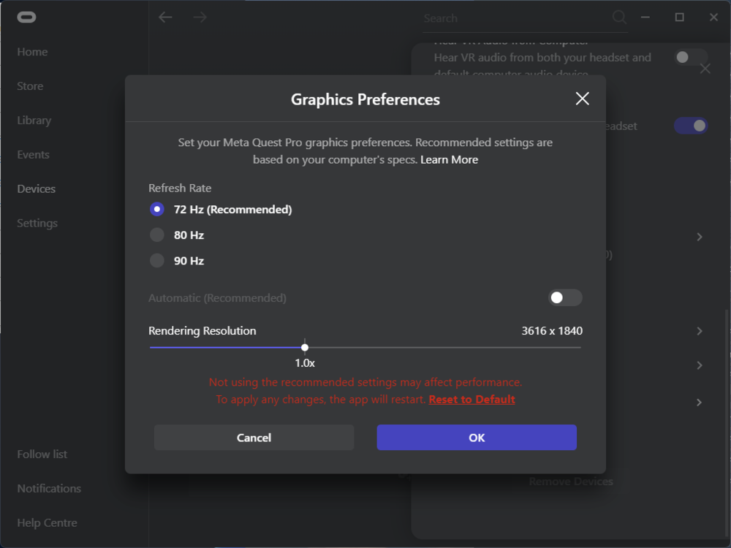Image resolution: width=731 pixels, height=548 pixels.
Task: Close the device panel behind the dialog
Action: [705, 69]
